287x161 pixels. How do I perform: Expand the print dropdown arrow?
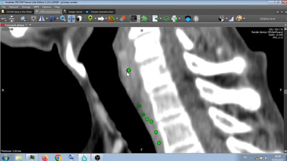[x=179, y=19]
